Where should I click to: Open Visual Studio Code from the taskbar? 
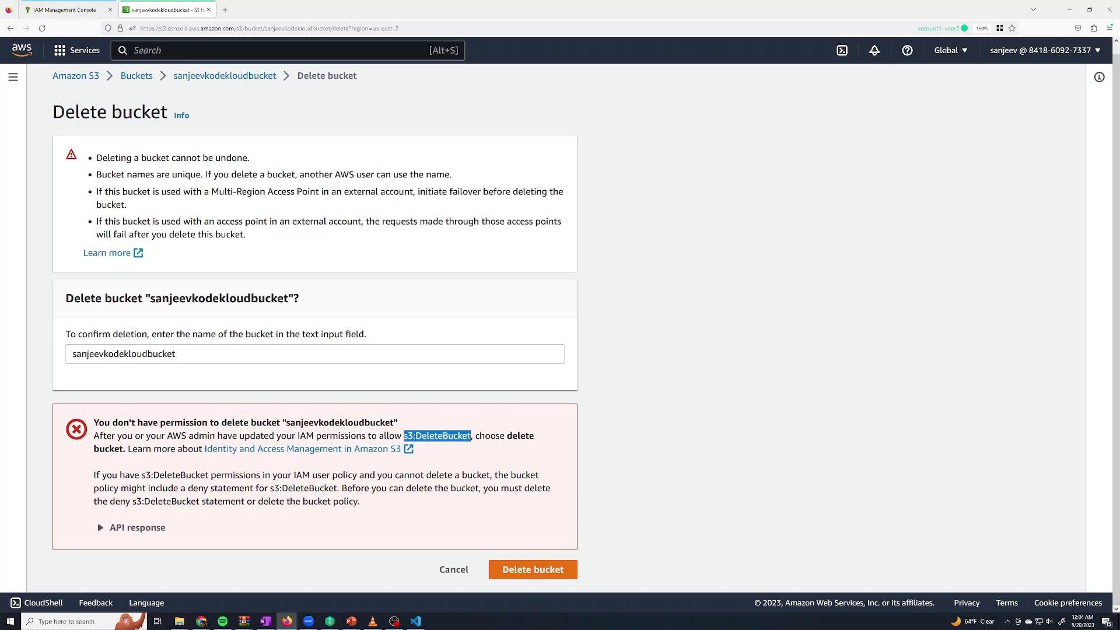[x=415, y=621]
